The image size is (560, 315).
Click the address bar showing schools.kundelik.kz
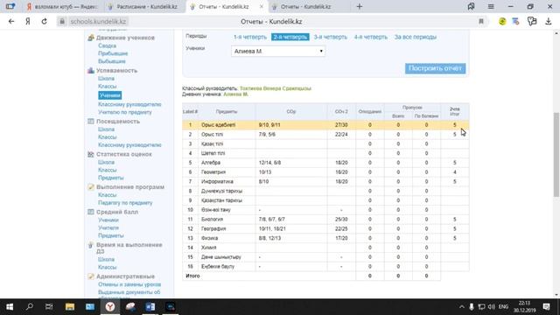pyautogui.click(x=98, y=21)
